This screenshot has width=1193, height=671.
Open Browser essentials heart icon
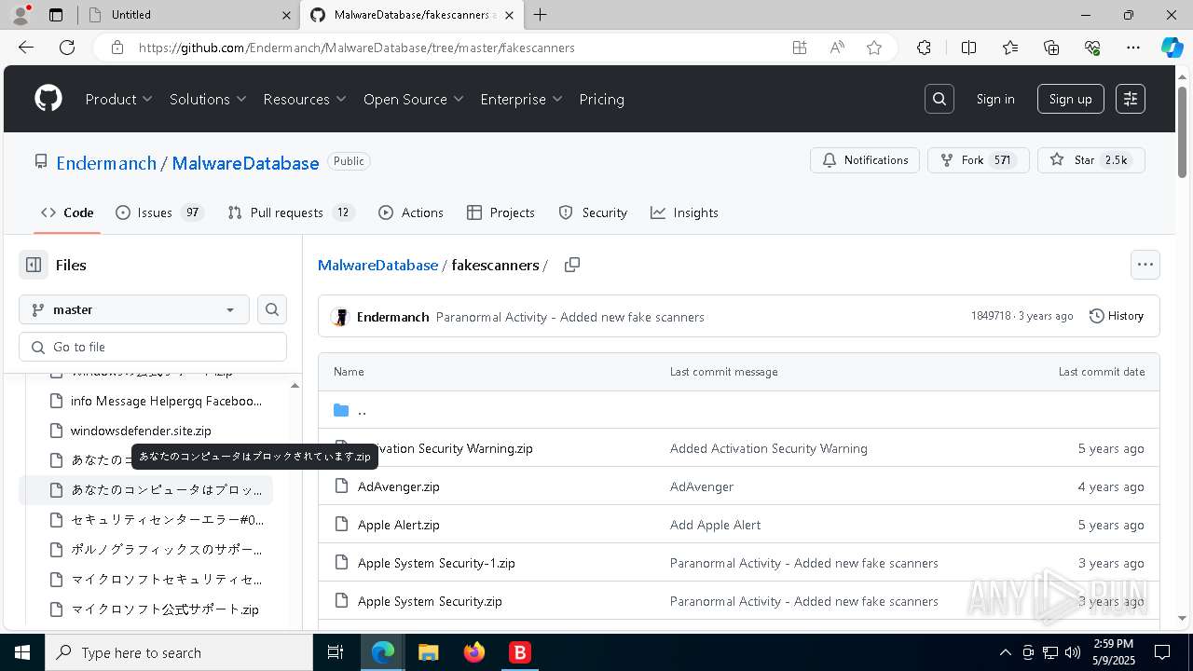(1092, 48)
